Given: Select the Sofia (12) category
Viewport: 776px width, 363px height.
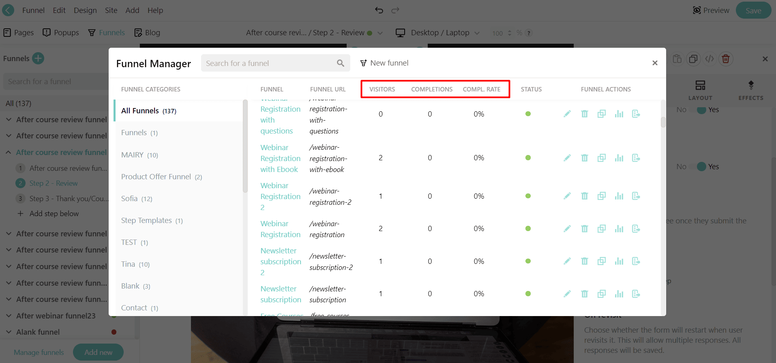Looking at the screenshot, I should pyautogui.click(x=137, y=198).
